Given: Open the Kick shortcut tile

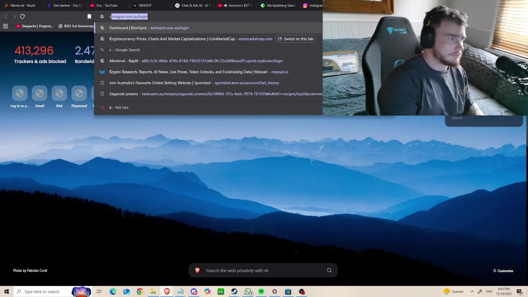Looking at the screenshot, I should (x=59, y=97).
